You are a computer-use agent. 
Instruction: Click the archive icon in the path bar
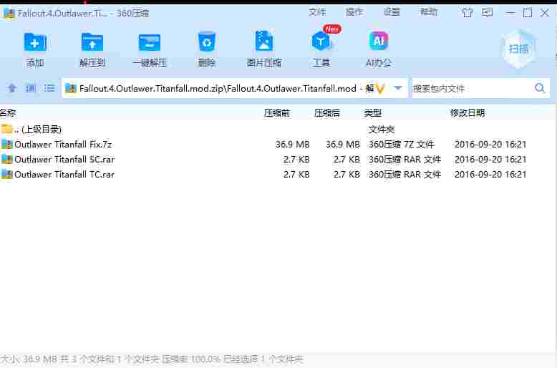[x=71, y=88]
